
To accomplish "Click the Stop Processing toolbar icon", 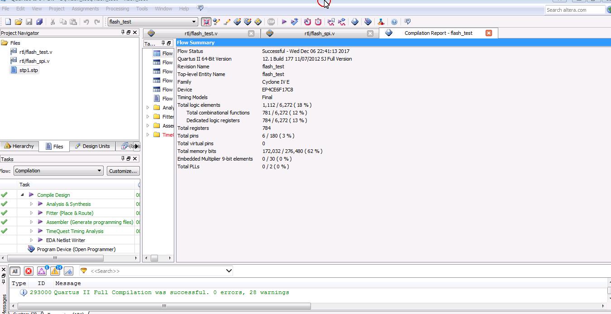I will coord(271,22).
